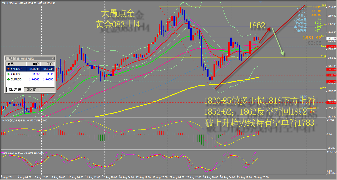
Task: Click the 商品 column header
Action: point(11,64)
